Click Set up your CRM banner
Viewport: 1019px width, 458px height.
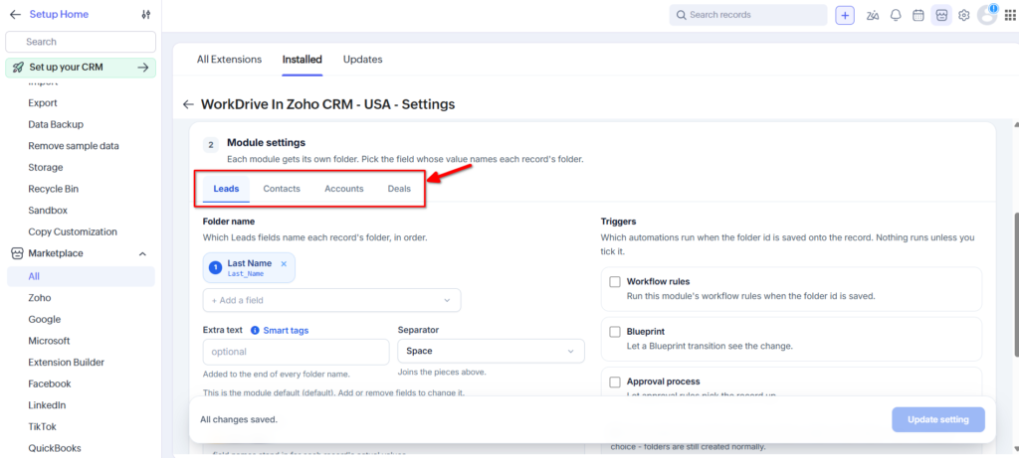pyautogui.click(x=81, y=68)
